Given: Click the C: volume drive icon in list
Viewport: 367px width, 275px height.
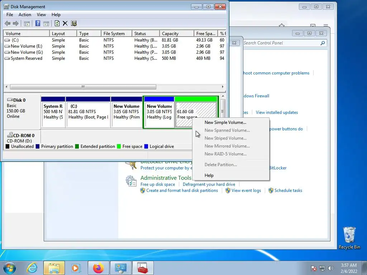Looking at the screenshot, I should [7, 40].
